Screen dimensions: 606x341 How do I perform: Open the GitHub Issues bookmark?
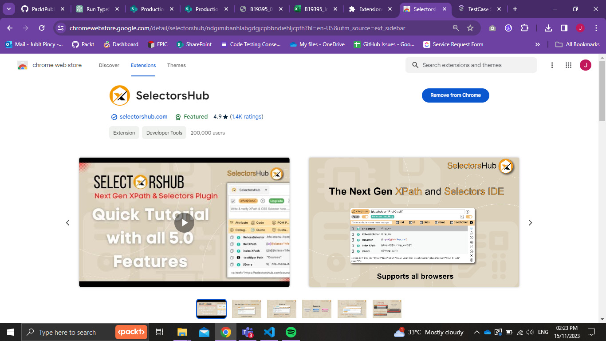point(384,44)
